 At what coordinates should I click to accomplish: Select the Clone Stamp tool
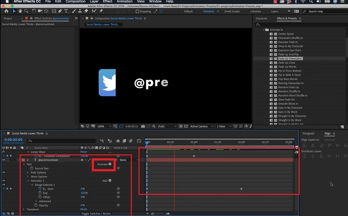point(80,11)
